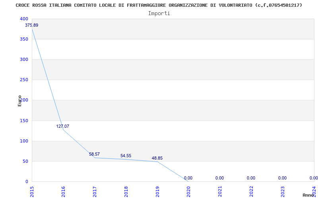Click the 'Euro' y-axis title
The image size is (318, 199).
(19, 101)
